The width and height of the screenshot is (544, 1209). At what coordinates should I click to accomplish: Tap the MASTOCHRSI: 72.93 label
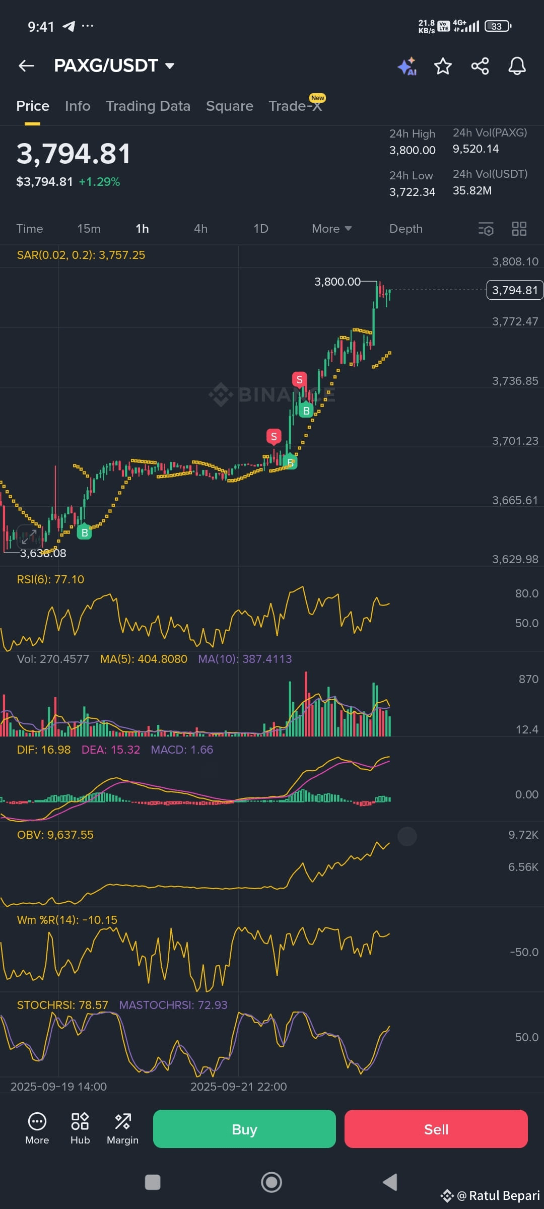pyautogui.click(x=173, y=1005)
